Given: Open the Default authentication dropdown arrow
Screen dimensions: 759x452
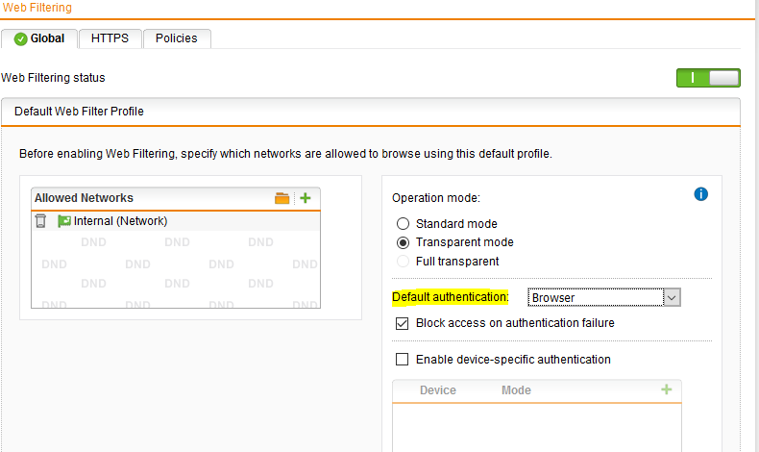Looking at the screenshot, I should coord(672,297).
